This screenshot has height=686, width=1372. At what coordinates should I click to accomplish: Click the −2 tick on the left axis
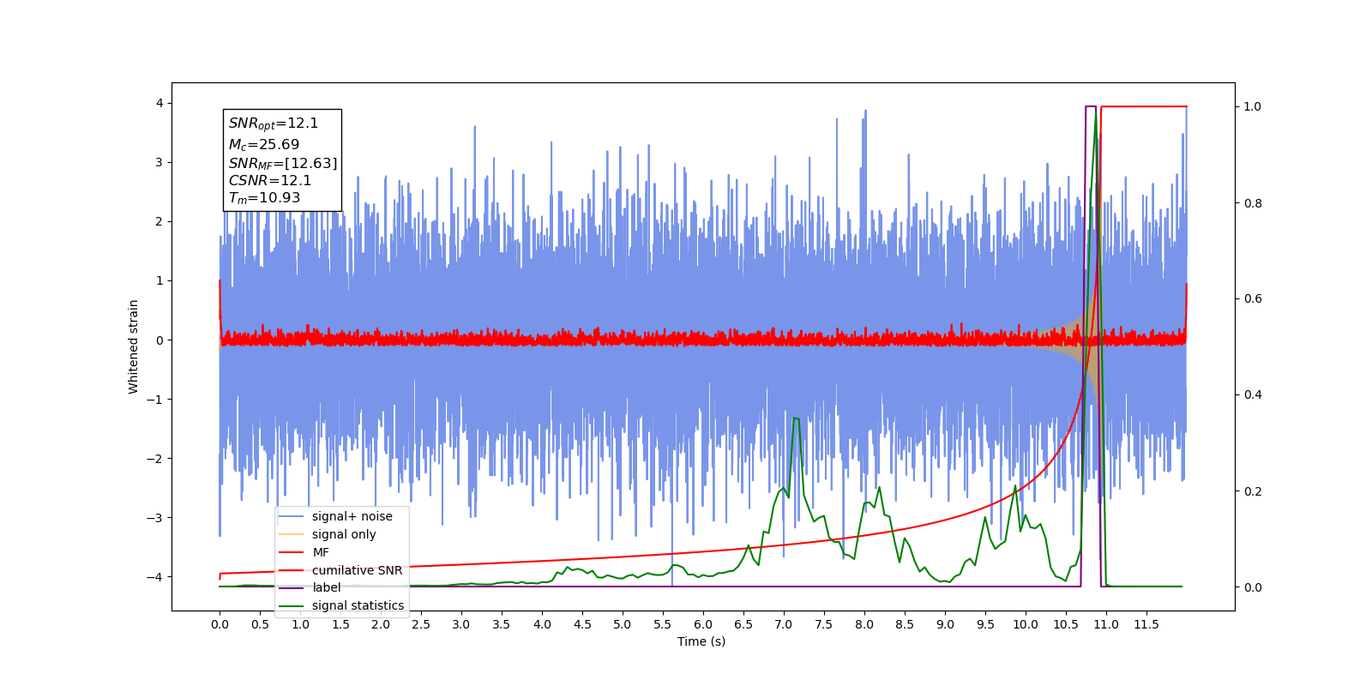click(x=156, y=459)
